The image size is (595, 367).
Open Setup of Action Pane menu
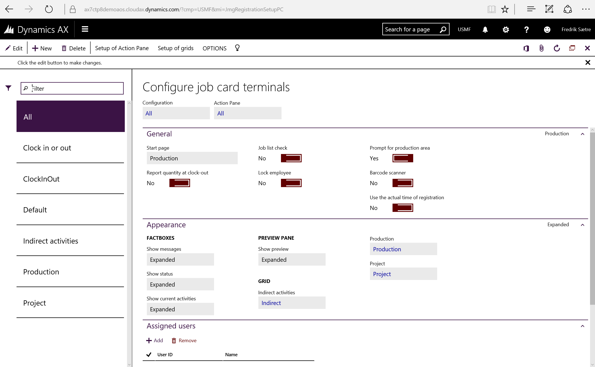coord(122,48)
